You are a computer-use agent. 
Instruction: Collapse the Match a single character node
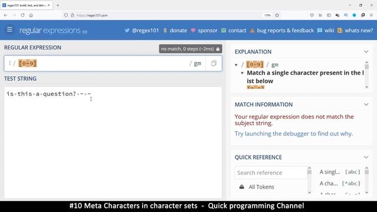242,73
